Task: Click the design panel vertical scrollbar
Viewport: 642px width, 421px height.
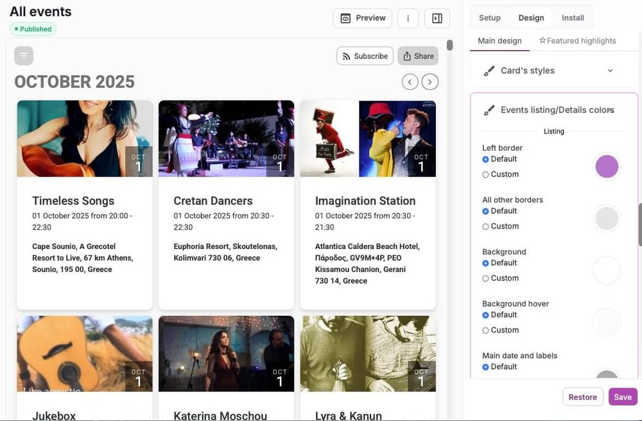Action: (x=639, y=225)
